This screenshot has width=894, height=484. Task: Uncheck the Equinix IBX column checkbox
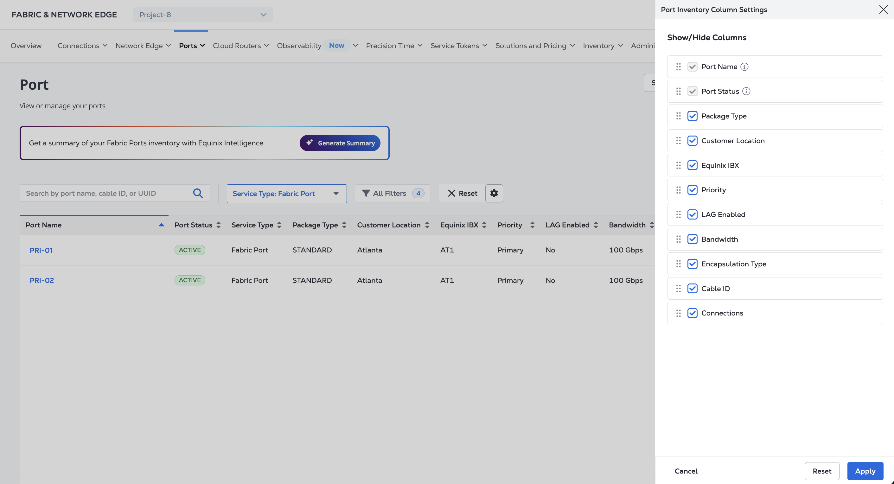[693, 165]
